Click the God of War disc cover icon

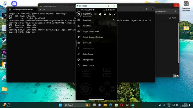79,14
